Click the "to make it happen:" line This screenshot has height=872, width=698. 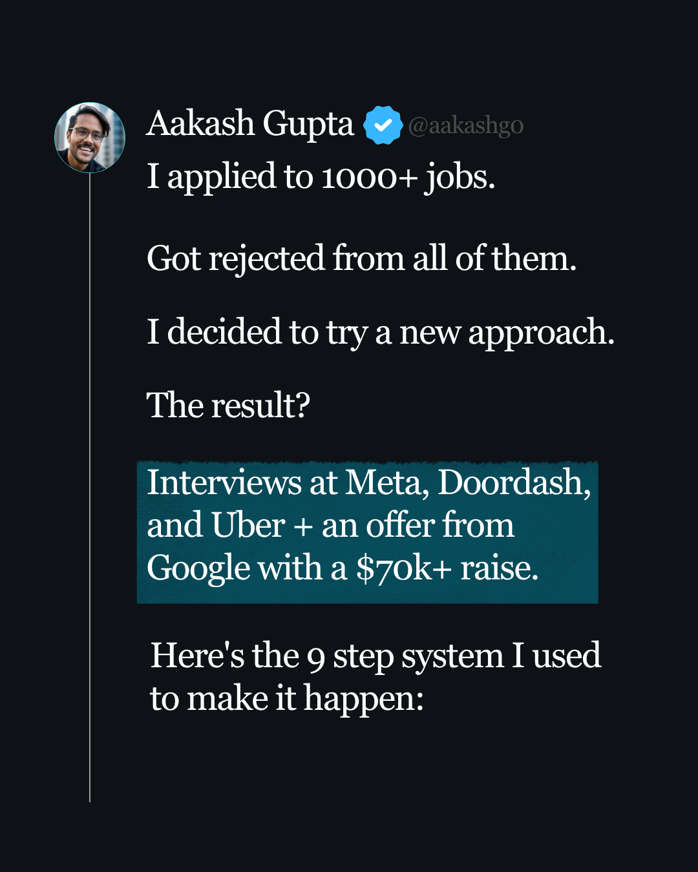[x=287, y=699]
